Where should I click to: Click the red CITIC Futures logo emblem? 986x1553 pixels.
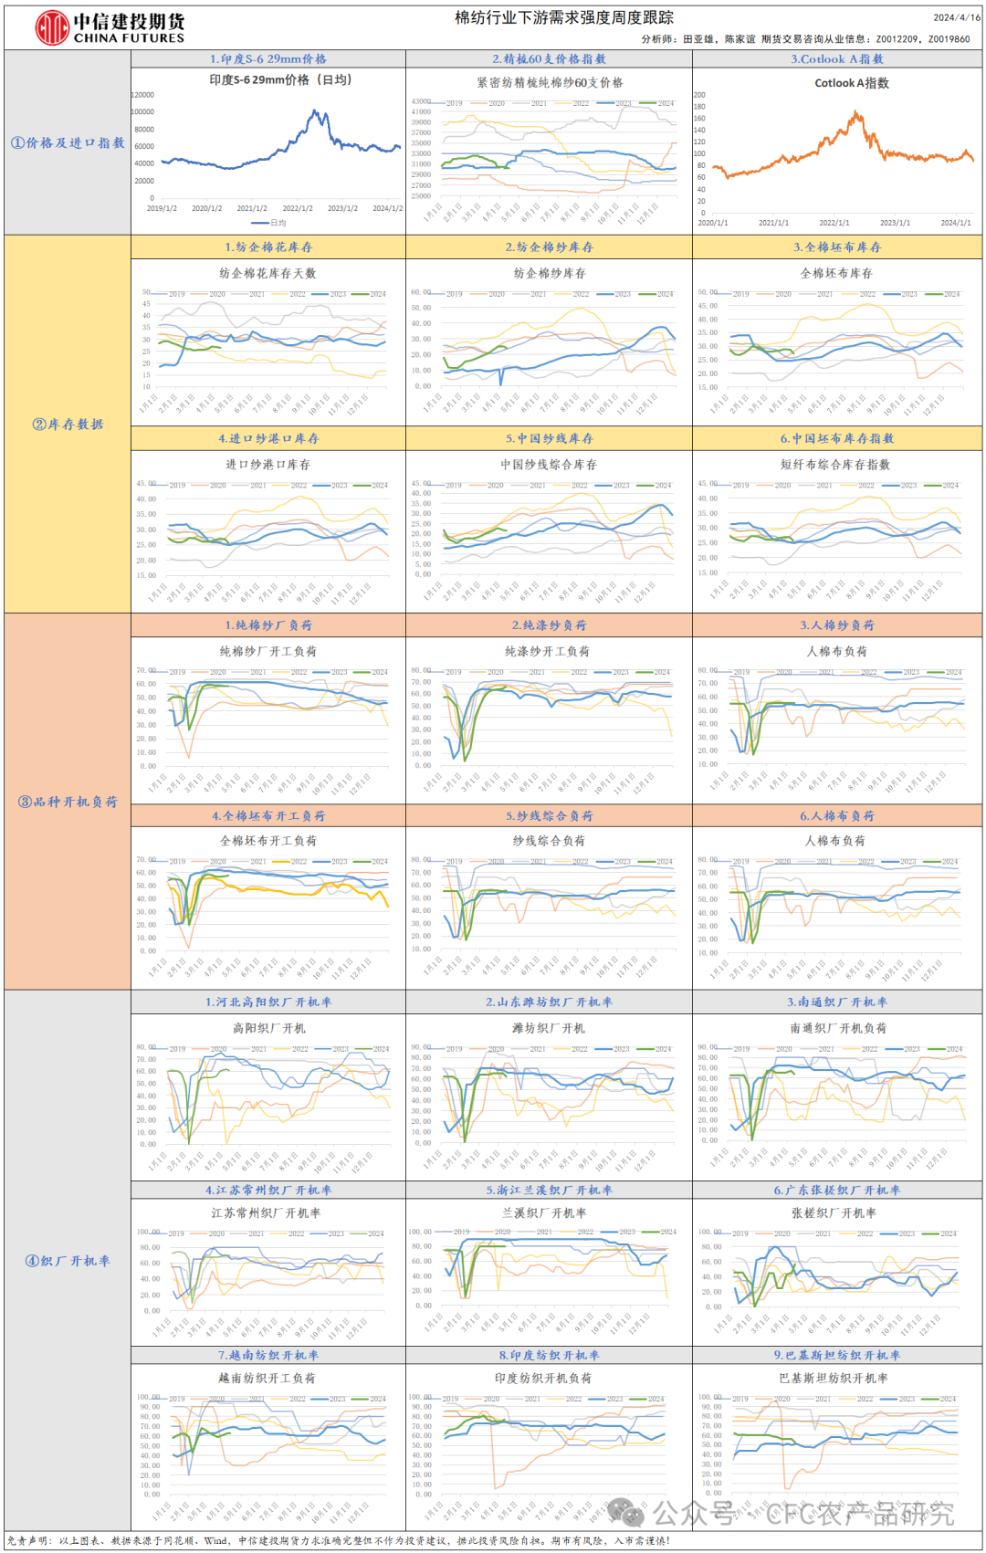coord(52,28)
